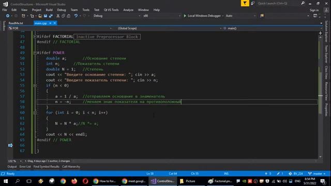Open Windows Start menu
The width and height of the screenshot is (331, 186).
tap(6, 181)
